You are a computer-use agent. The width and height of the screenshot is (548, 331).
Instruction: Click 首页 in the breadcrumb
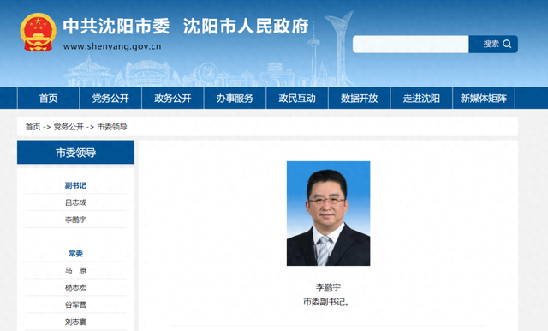coord(33,127)
